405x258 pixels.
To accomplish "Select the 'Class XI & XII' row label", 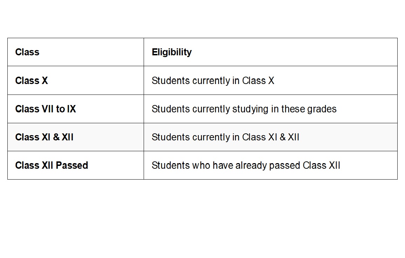I will click(x=44, y=137).
